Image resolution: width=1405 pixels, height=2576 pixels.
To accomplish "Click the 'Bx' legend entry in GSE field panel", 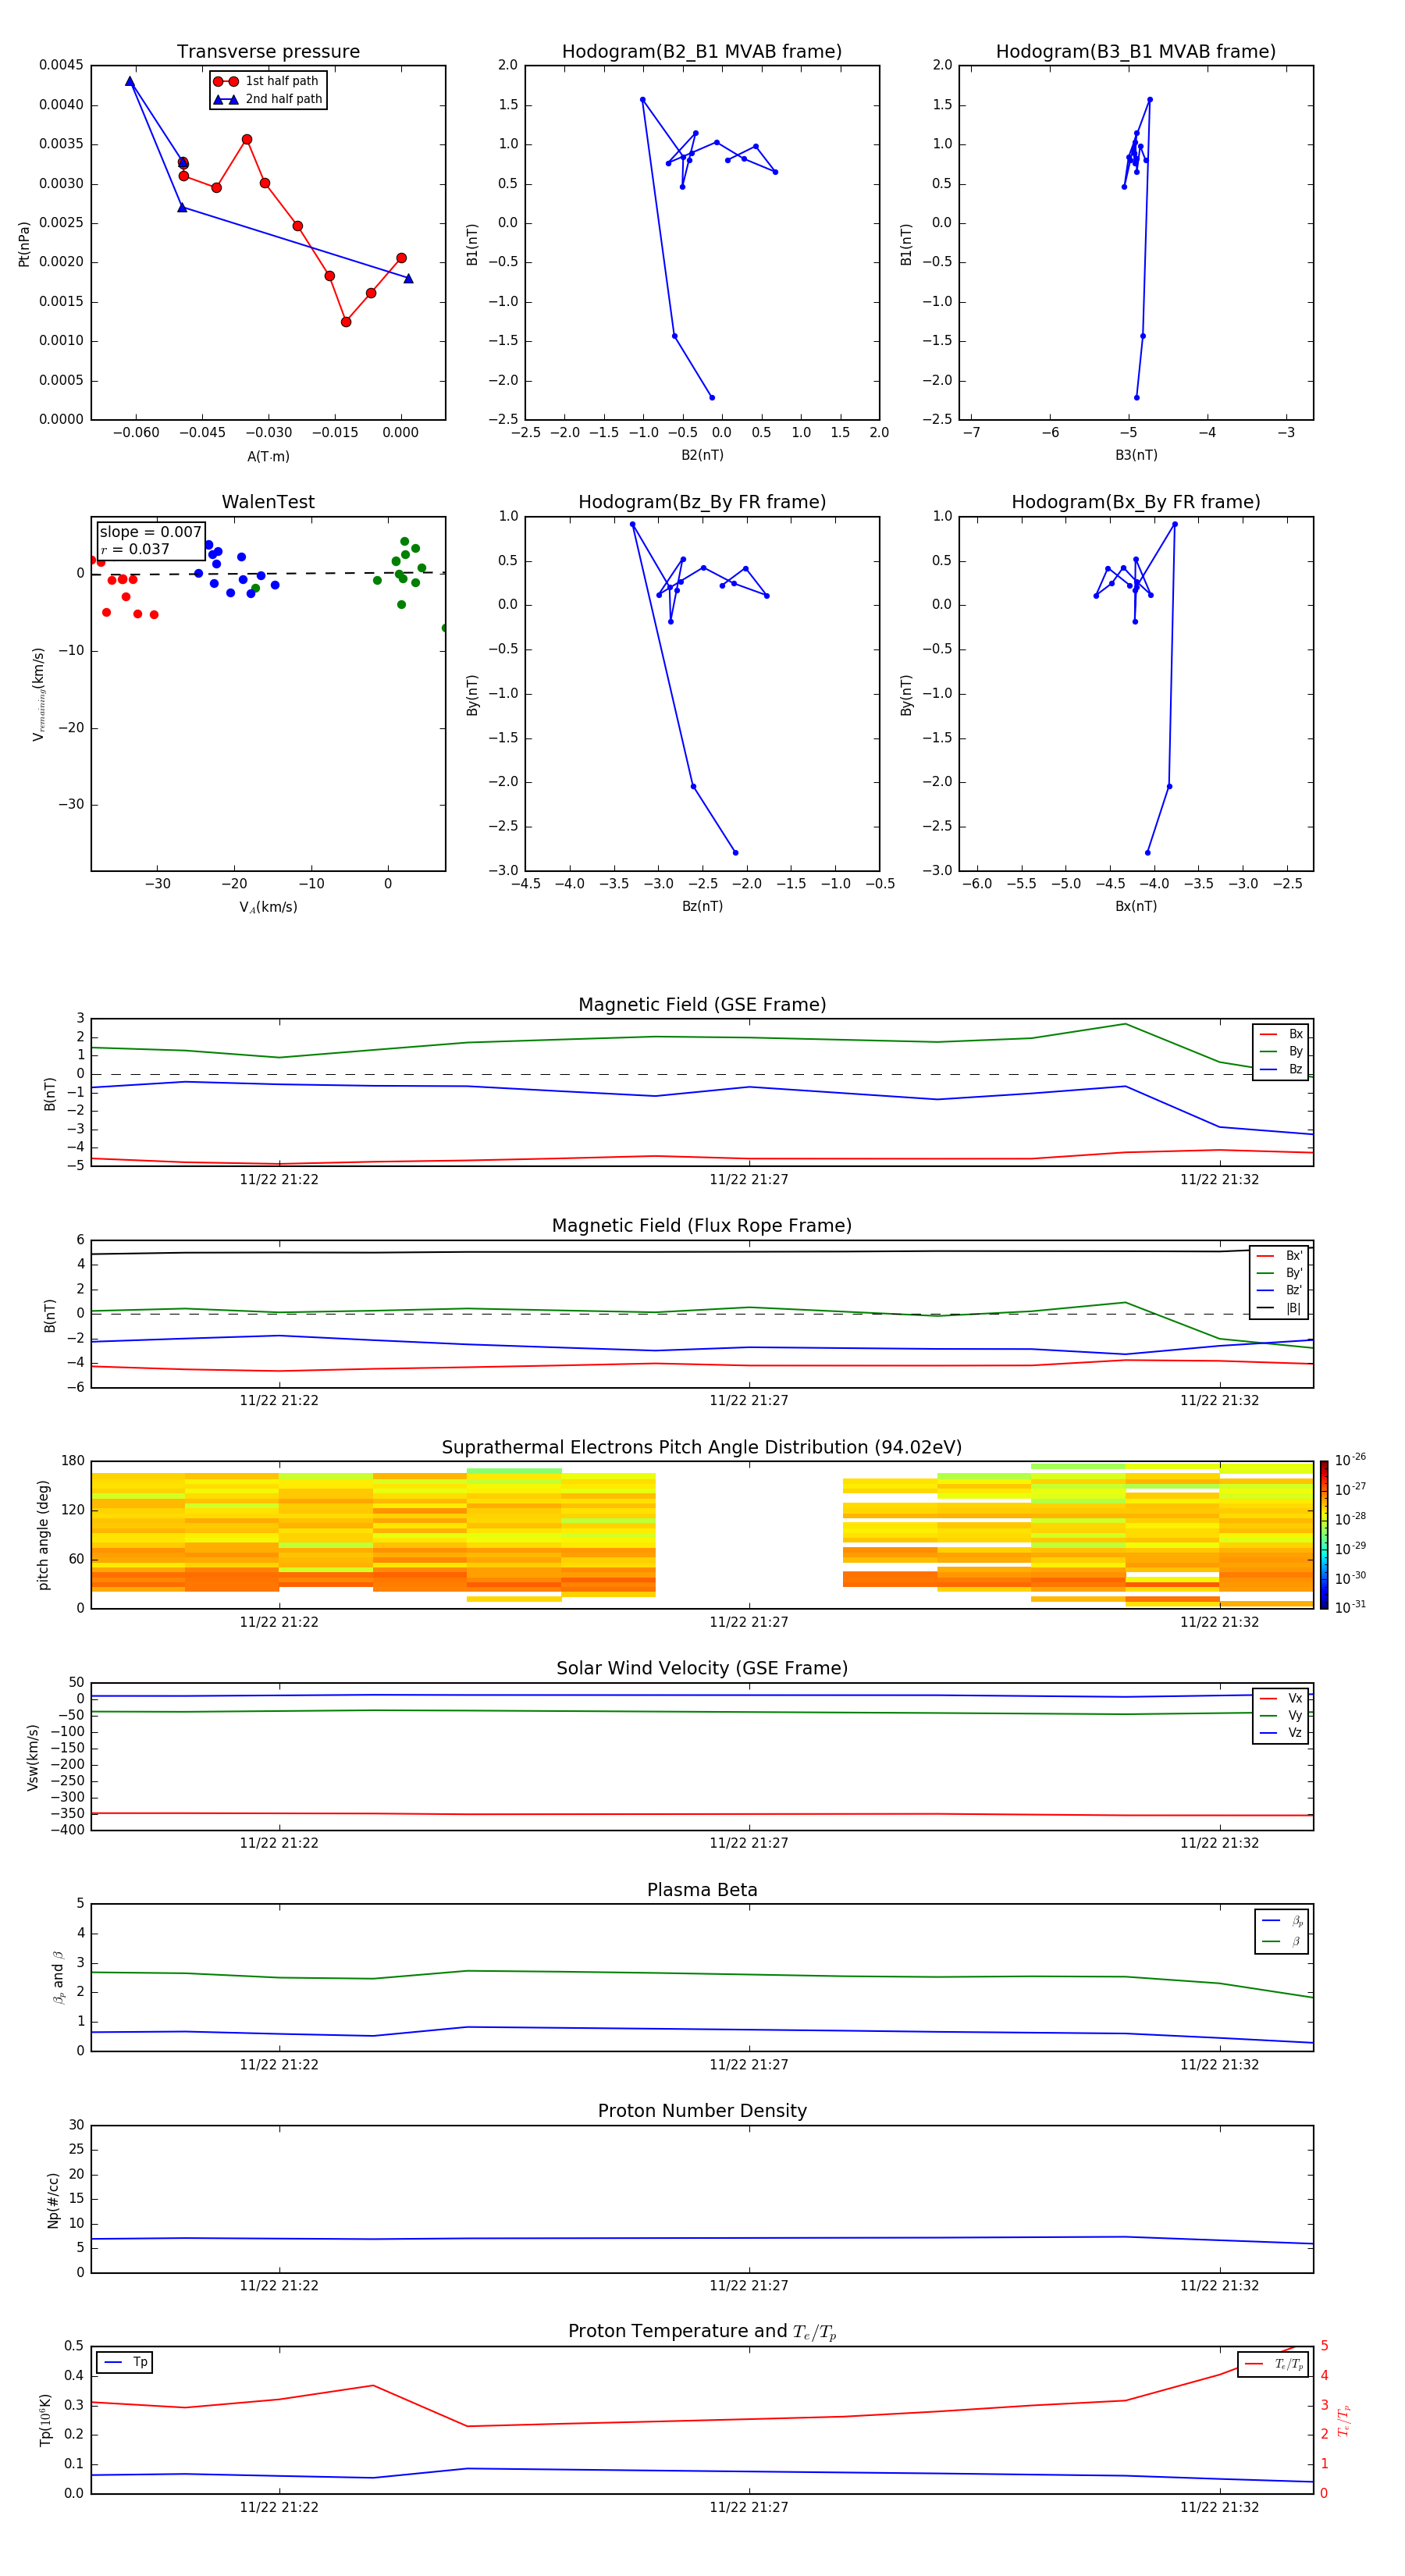I will point(1281,1034).
